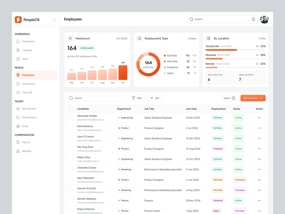The width and height of the screenshot is (285, 214).
Task: Select Employees in the sidebar
Action: tap(36, 75)
